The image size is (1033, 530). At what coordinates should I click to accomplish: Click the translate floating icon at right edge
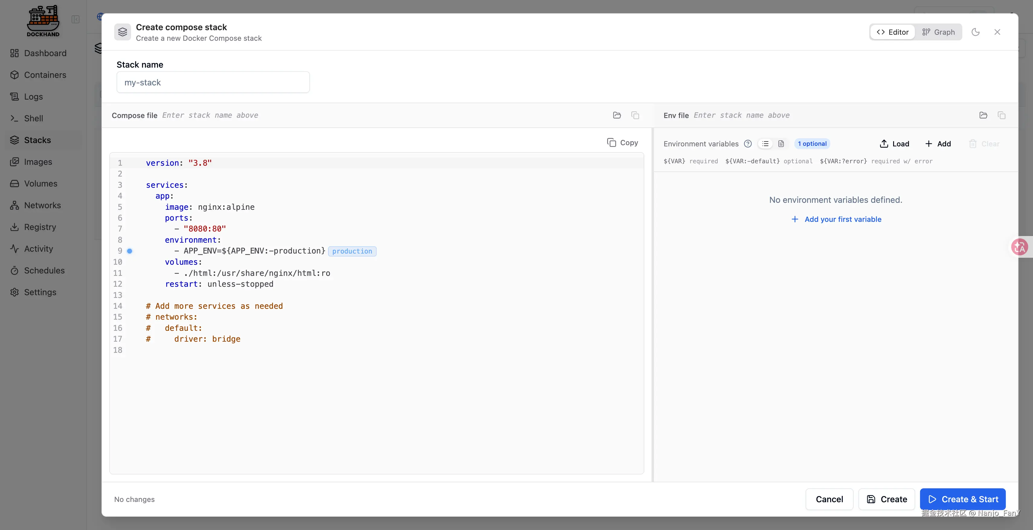[x=1019, y=247]
